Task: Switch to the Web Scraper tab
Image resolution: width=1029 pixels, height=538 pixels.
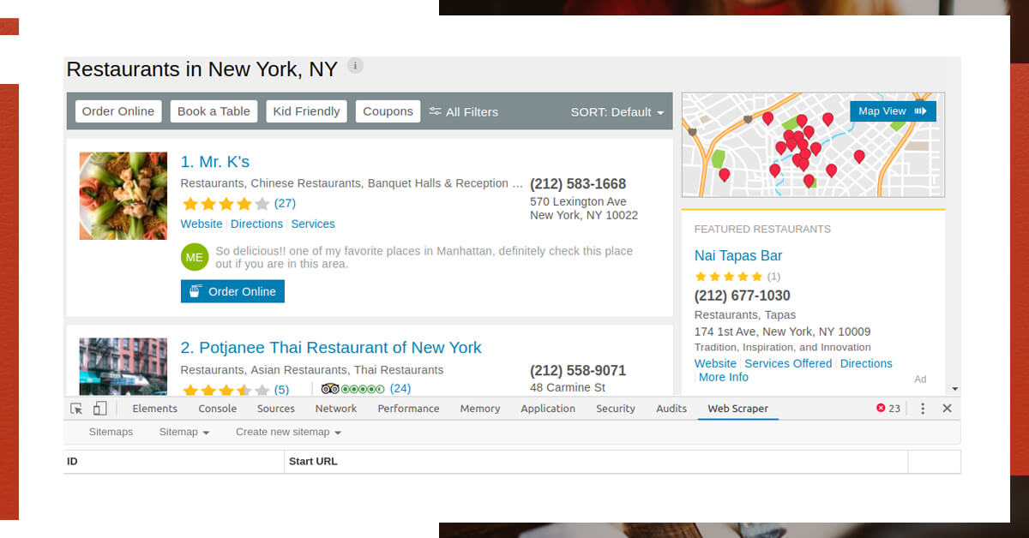Action: pos(737,409)
